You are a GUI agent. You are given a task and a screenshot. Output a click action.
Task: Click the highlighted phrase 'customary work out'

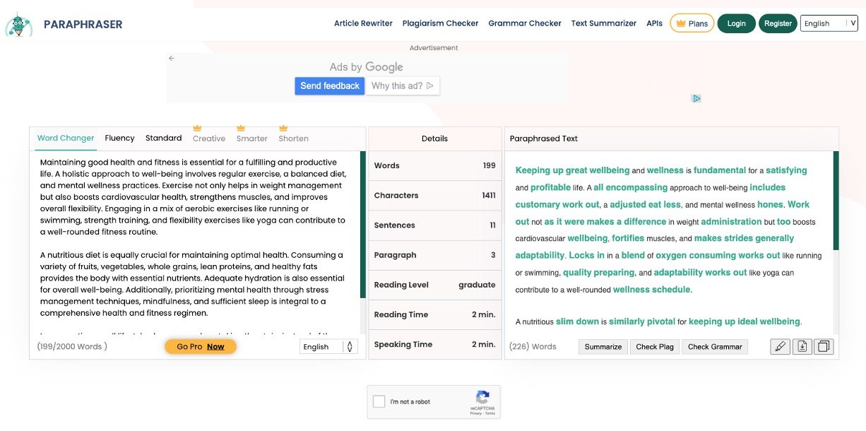[x=557, y=204]
